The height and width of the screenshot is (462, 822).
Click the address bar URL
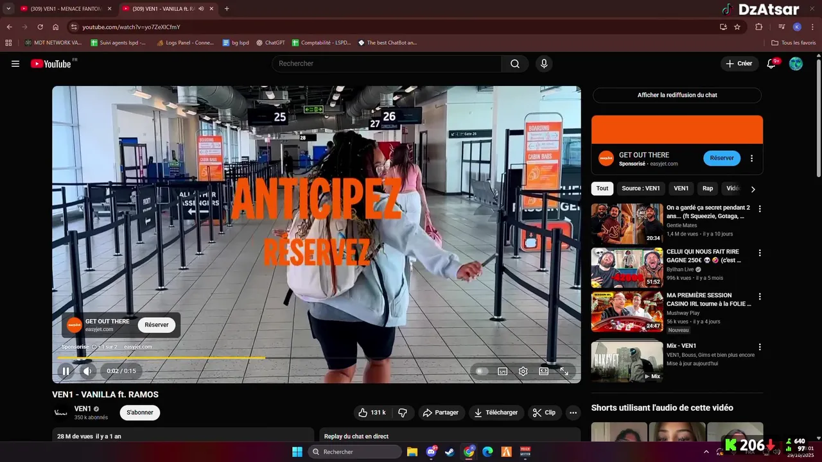click(x=131, y=27)
